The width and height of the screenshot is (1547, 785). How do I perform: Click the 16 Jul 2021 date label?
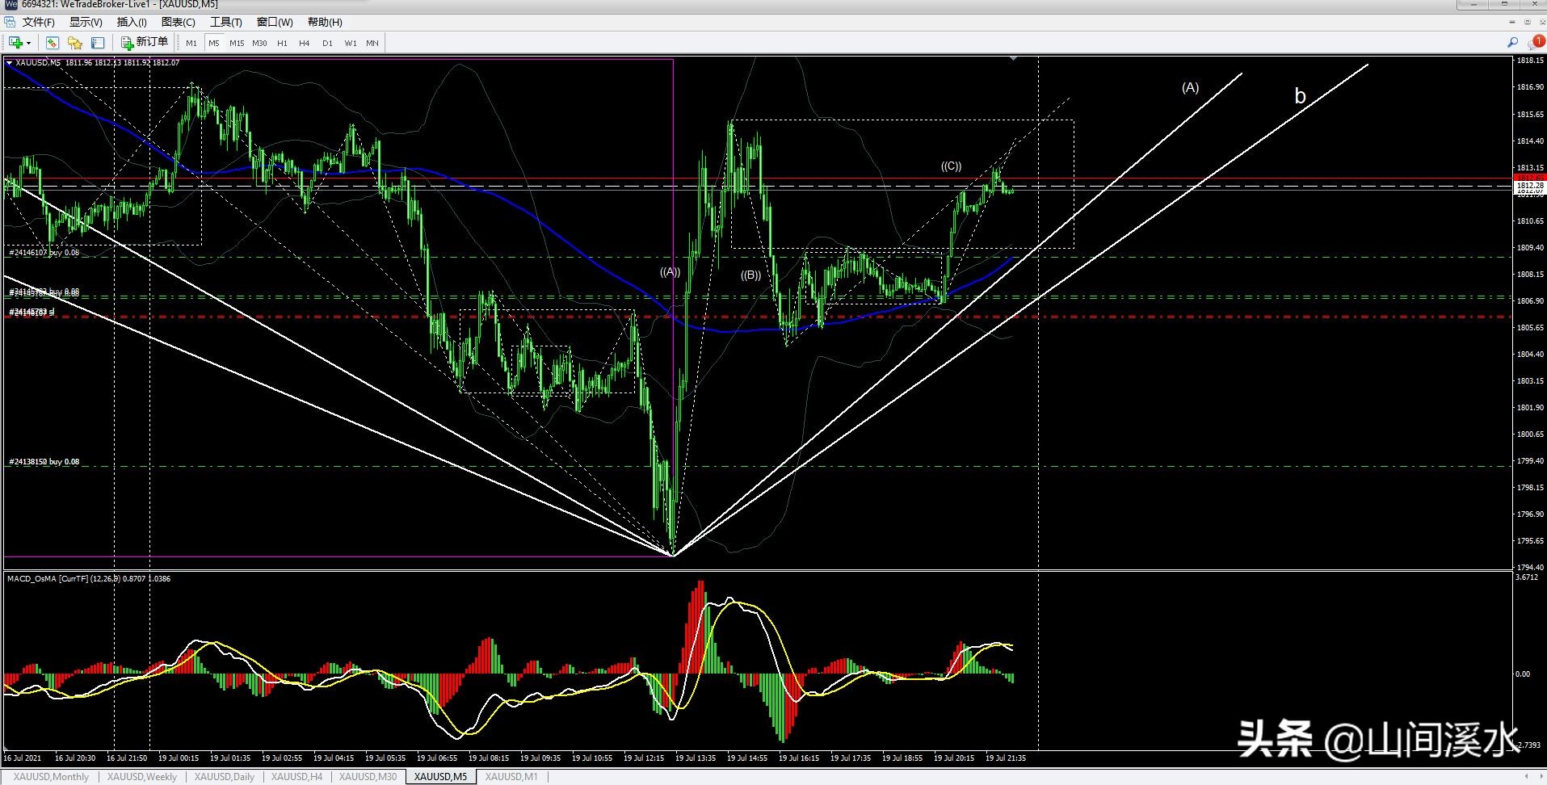[x=23, y=758]
